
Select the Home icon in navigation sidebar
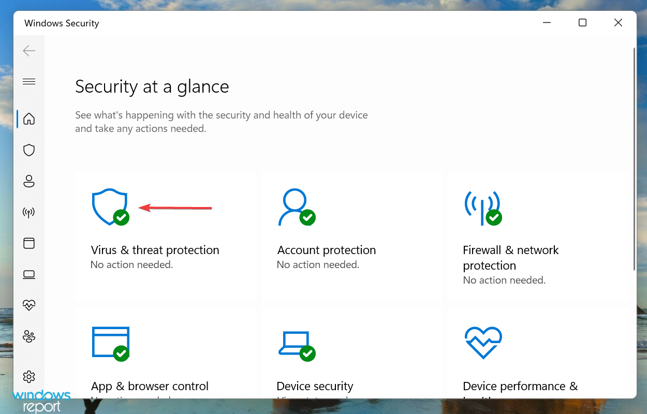[x=29, y=119]
